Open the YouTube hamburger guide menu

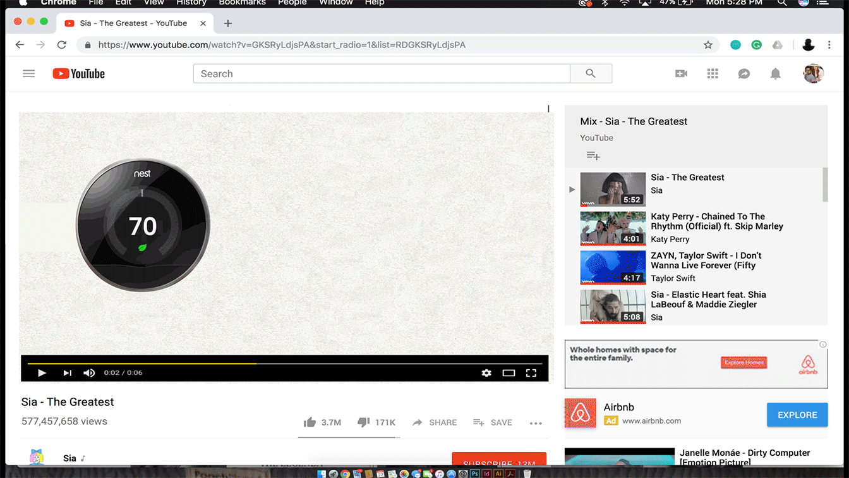click(28, 73)
